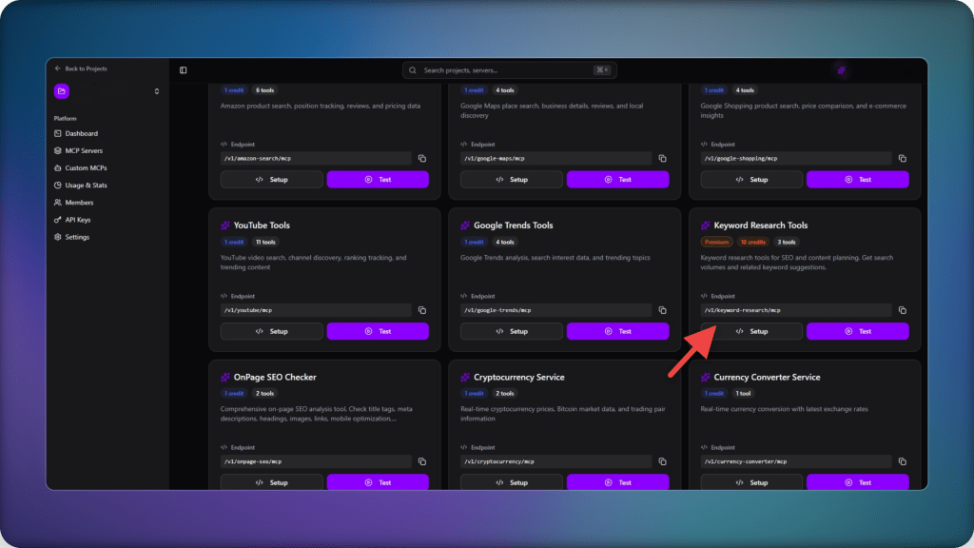
Task: Click the 6 tools badge on Amazon card
Action: click(x=264, y=90)
